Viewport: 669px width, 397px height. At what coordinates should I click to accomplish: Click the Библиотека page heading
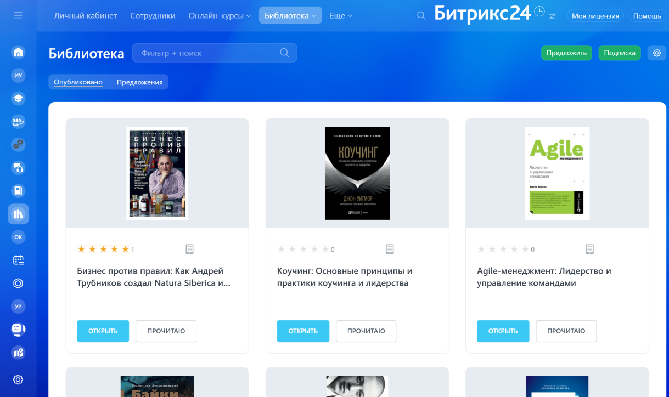point(87,53)
